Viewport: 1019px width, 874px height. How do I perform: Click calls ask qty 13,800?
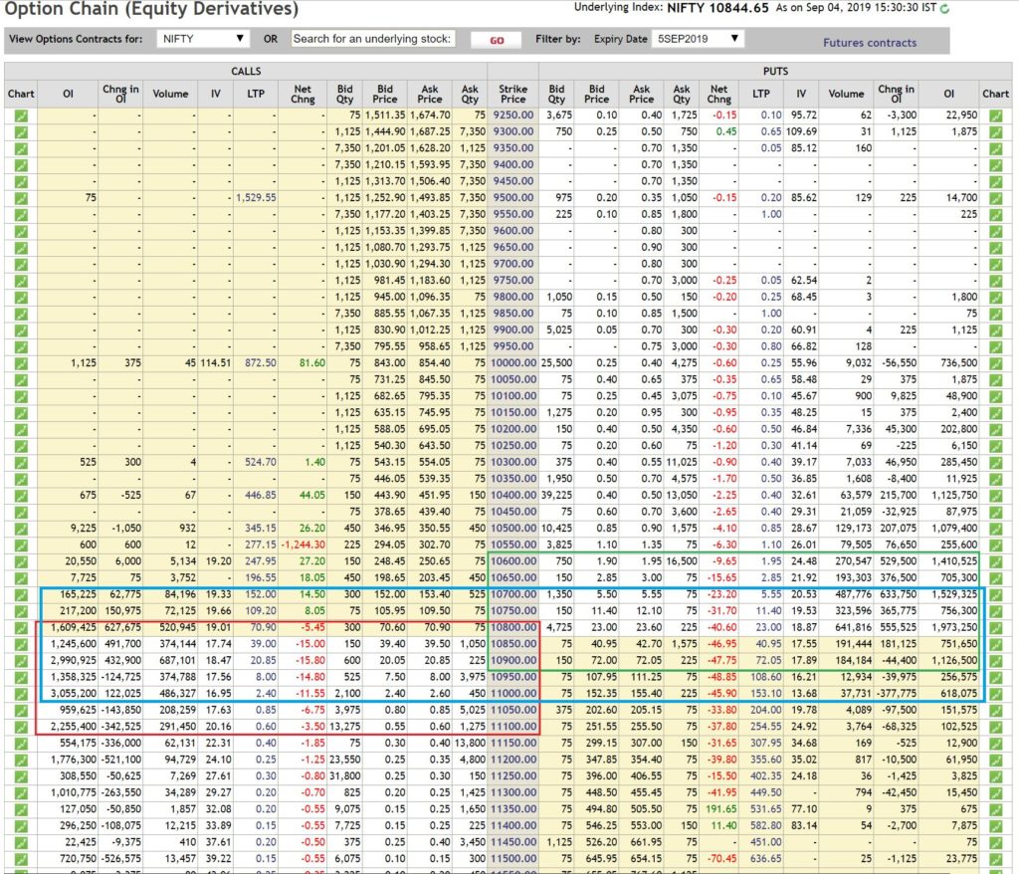click(x=470, y=743)
